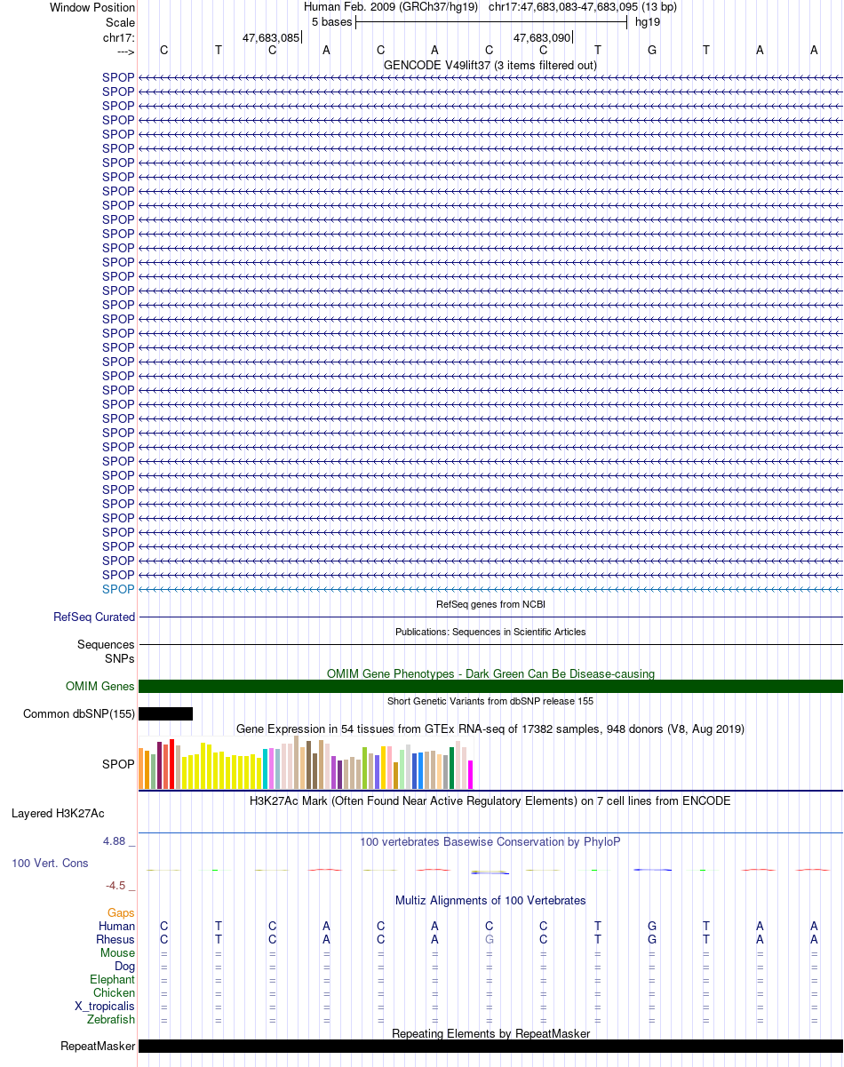
Task: Click the 100 Vert. Cons label
Action: 50,863
